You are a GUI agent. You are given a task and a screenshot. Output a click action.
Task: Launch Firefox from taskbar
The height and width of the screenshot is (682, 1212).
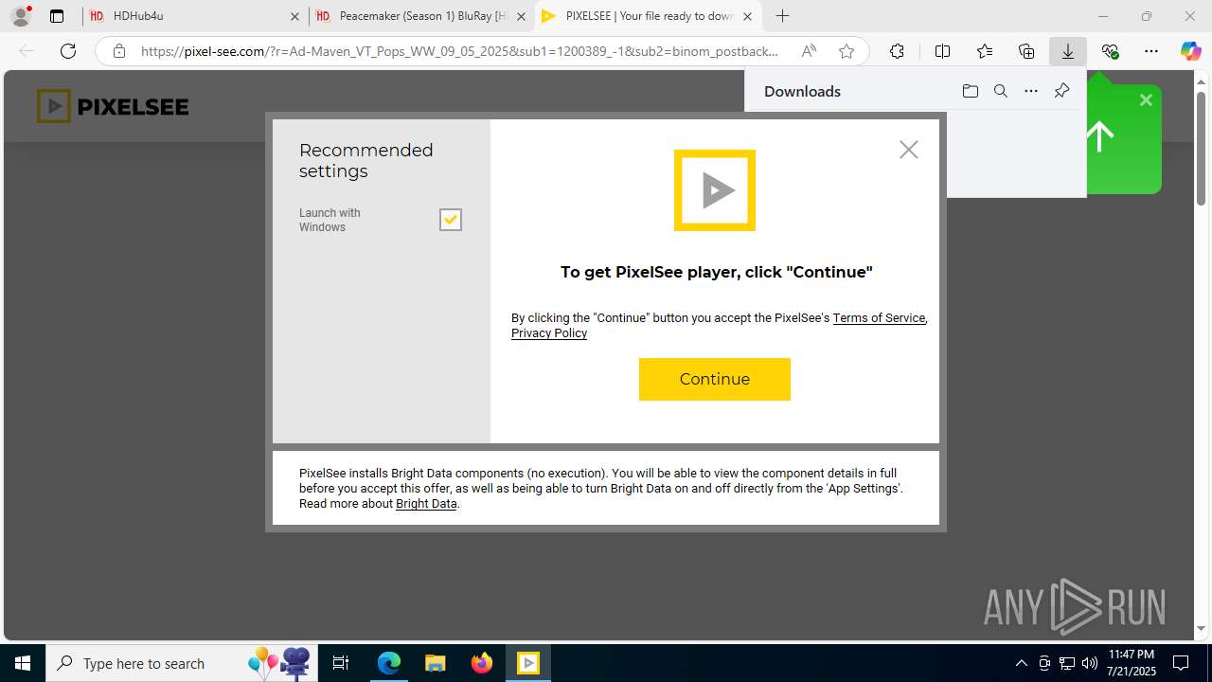point(482,663)
